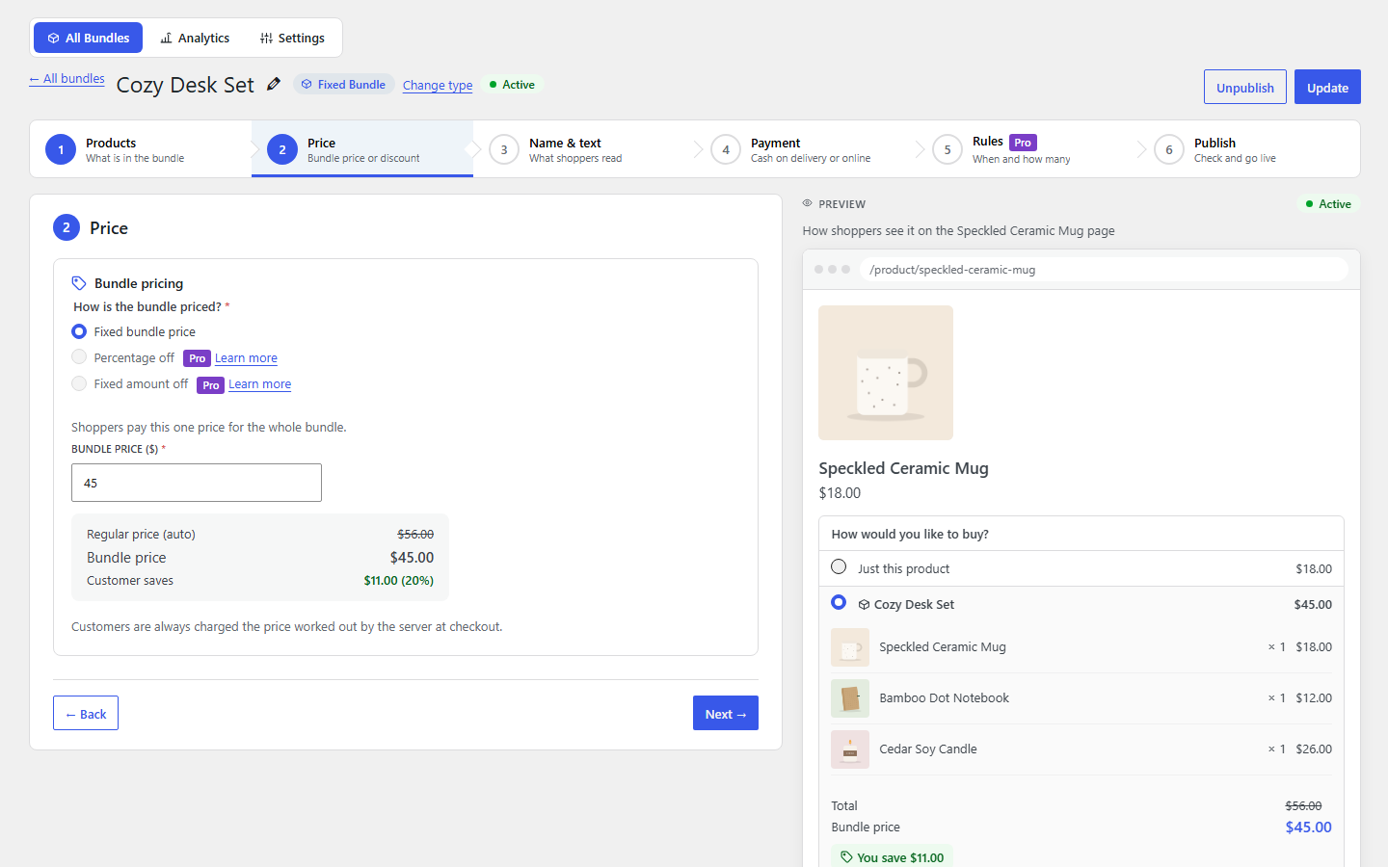Click the Change type link

click(x=438, y=85)
